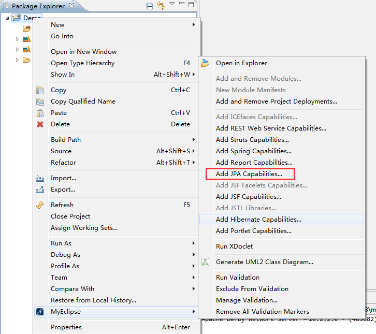Select Add Spring Capabilities...
This screenshot has width=376, height=334.
(x=282, y=151)
